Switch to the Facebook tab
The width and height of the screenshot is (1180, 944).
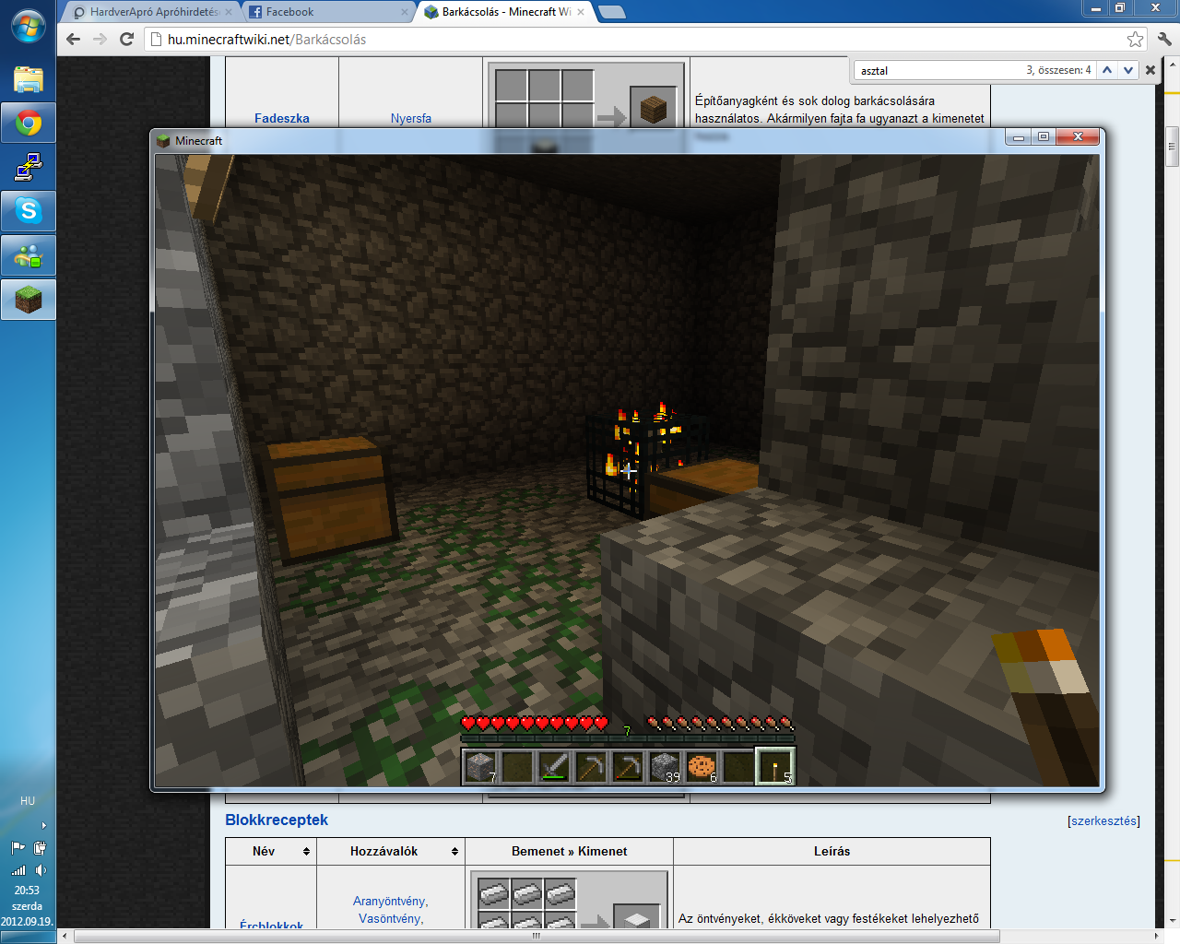(x=325, y=12)
